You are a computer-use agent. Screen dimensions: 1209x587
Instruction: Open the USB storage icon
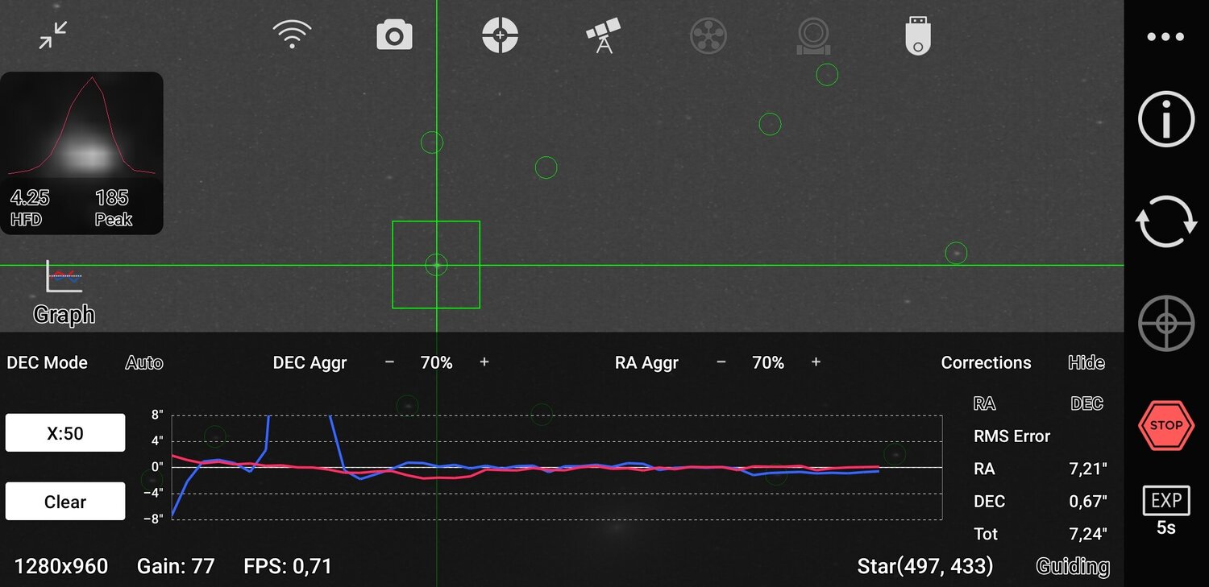pos(916,34)
